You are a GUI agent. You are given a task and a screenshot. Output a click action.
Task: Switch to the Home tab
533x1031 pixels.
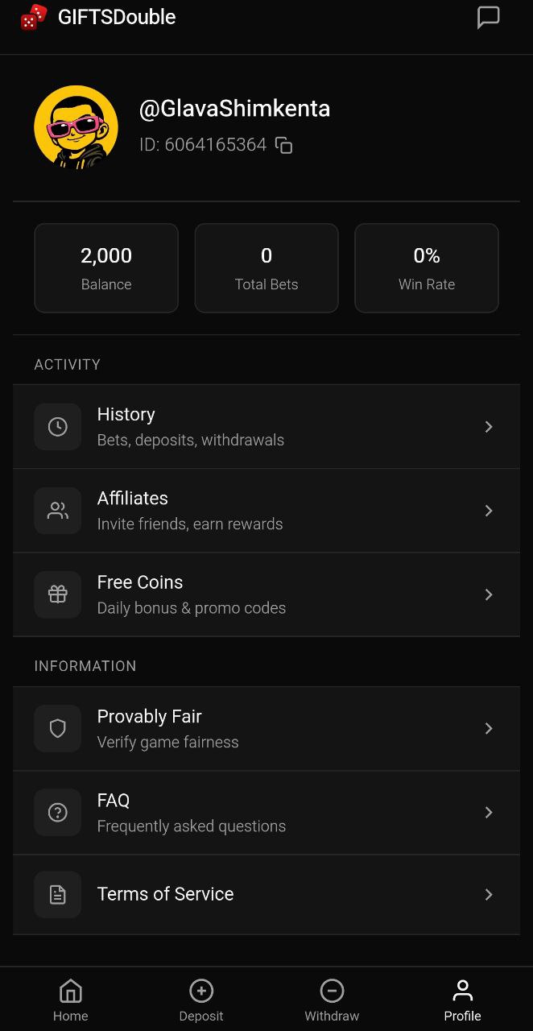(x=70, y=999)
